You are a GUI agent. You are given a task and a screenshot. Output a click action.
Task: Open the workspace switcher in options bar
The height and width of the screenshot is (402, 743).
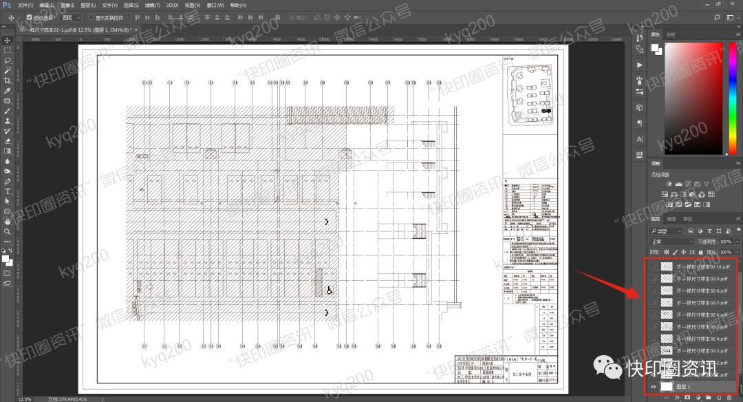click(x=730, y=17)
